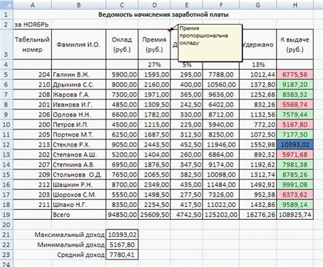Select the 13% cell under Удержано
Screen dimensions: 323x267
[258, 64]
